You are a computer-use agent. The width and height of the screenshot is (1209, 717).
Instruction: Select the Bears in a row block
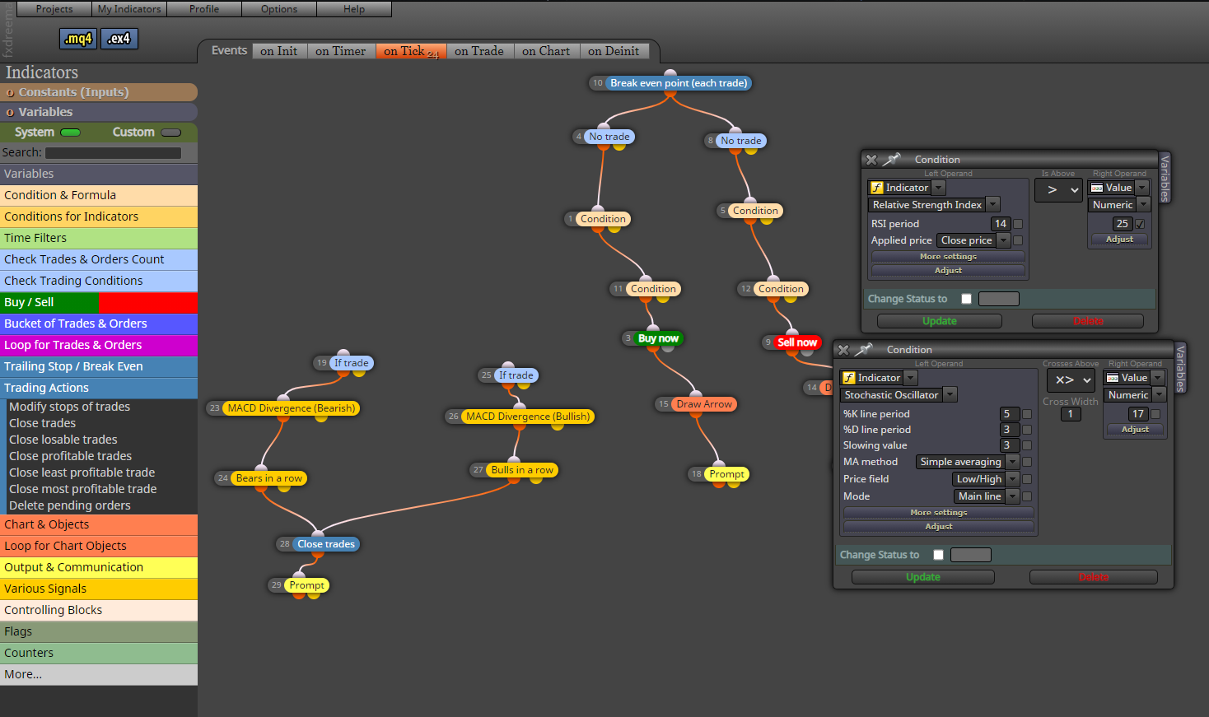(x=268, y=478)
